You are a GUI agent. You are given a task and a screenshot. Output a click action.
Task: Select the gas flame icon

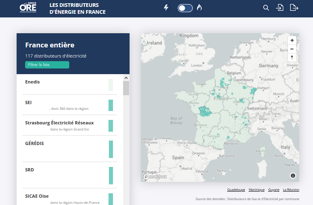199,8
